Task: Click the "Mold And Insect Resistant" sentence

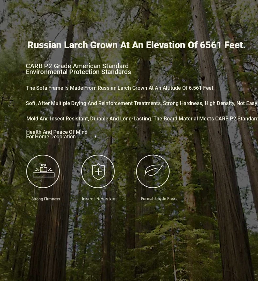Action: [x=142, y=119]
